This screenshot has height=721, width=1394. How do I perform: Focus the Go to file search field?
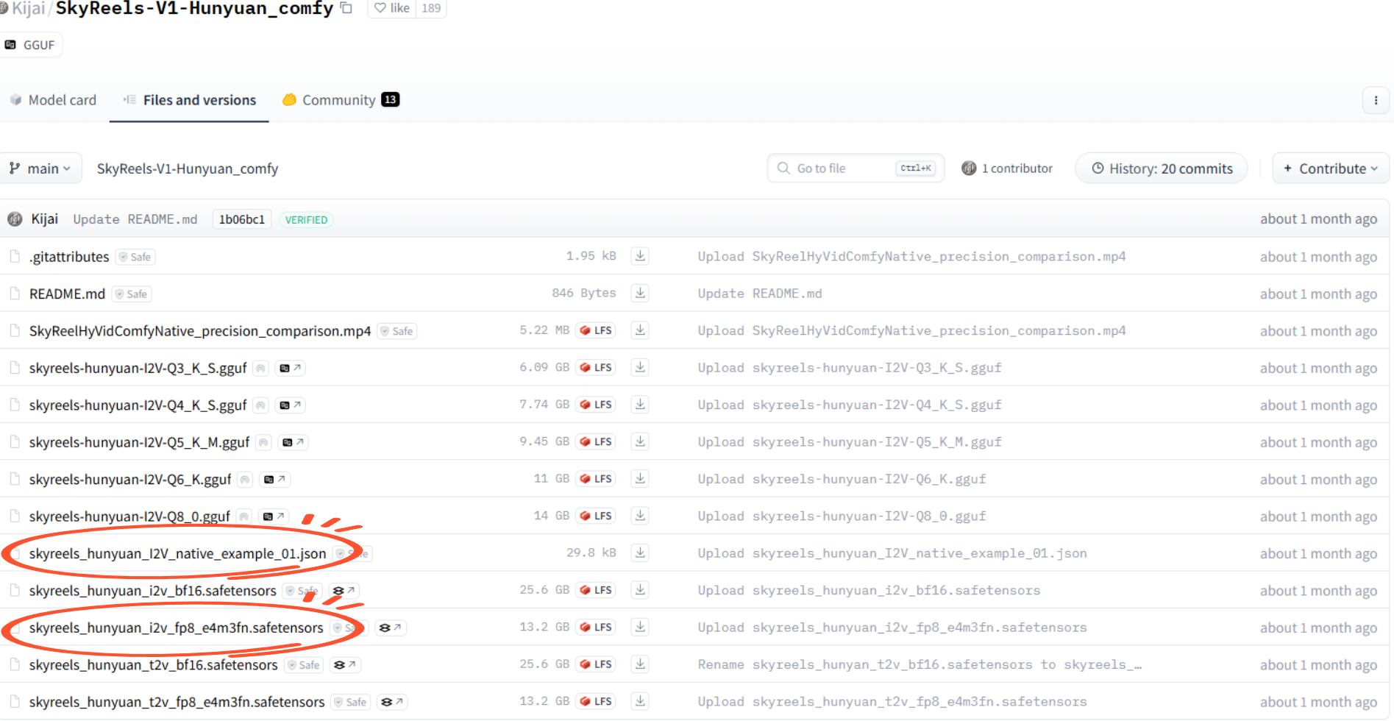click(x=856, y=168)
